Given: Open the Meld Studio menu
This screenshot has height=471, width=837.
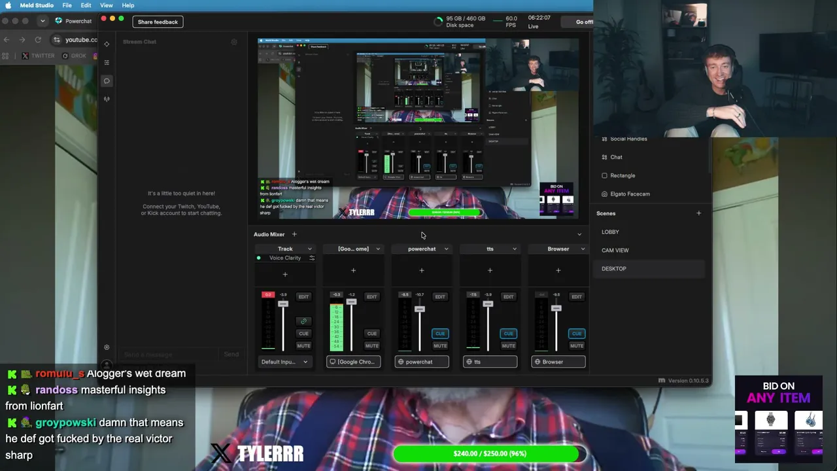Looking at the screenshot, I should click(x=35, y=5).
